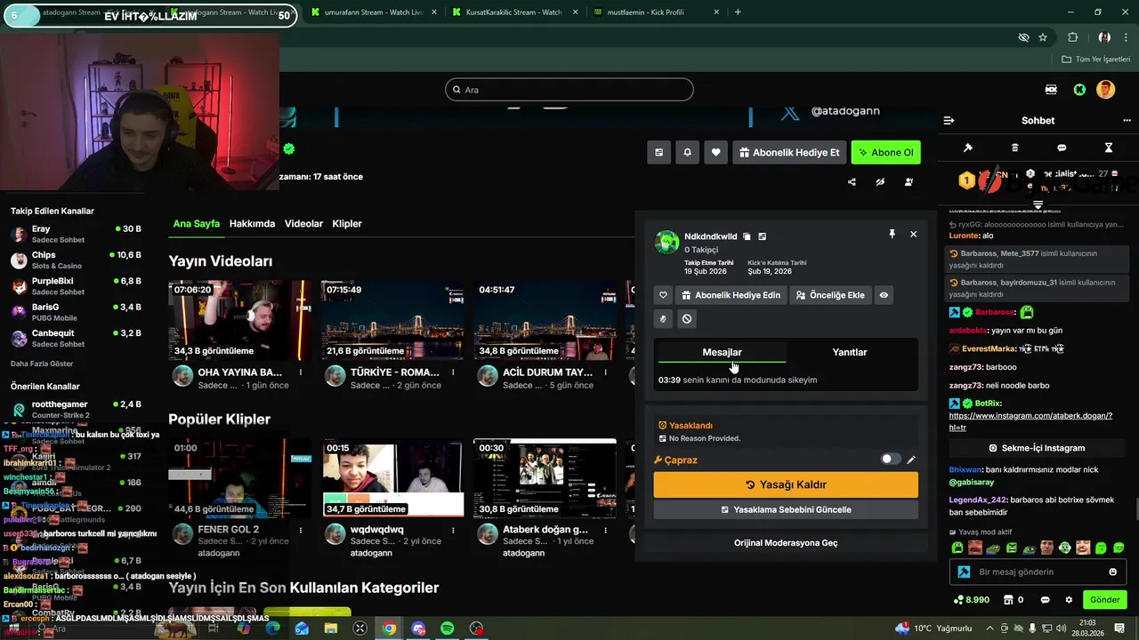Toggle the Çapraz switch
Screen dimensions: 1139x640
coord(890,460)
